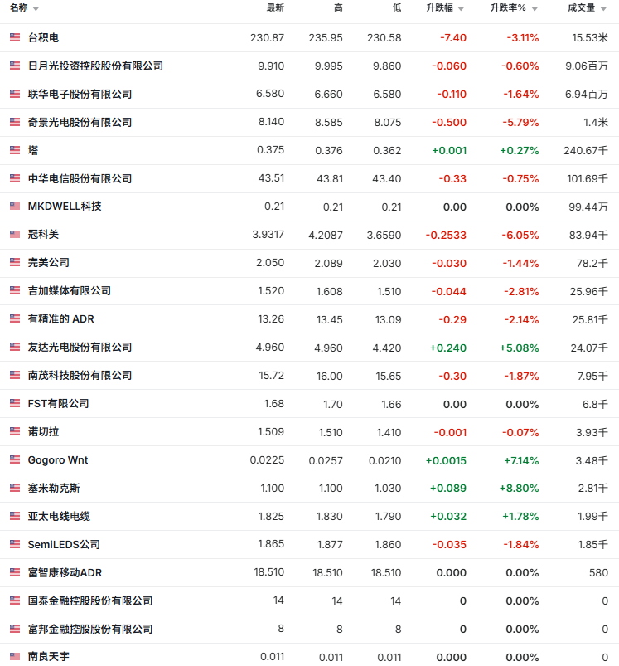Open the 国泰金融控股股份有限公司 stock link

pyautogui.click(x=90, y=600)
